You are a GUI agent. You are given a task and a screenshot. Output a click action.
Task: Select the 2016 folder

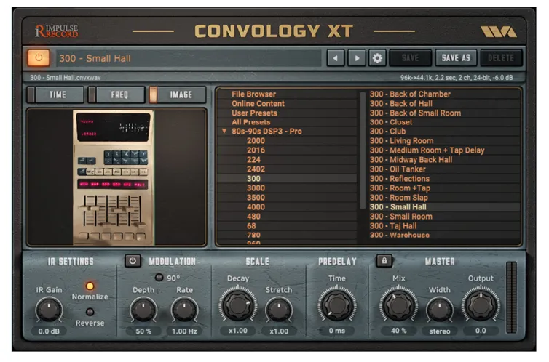tap(256, 150)
